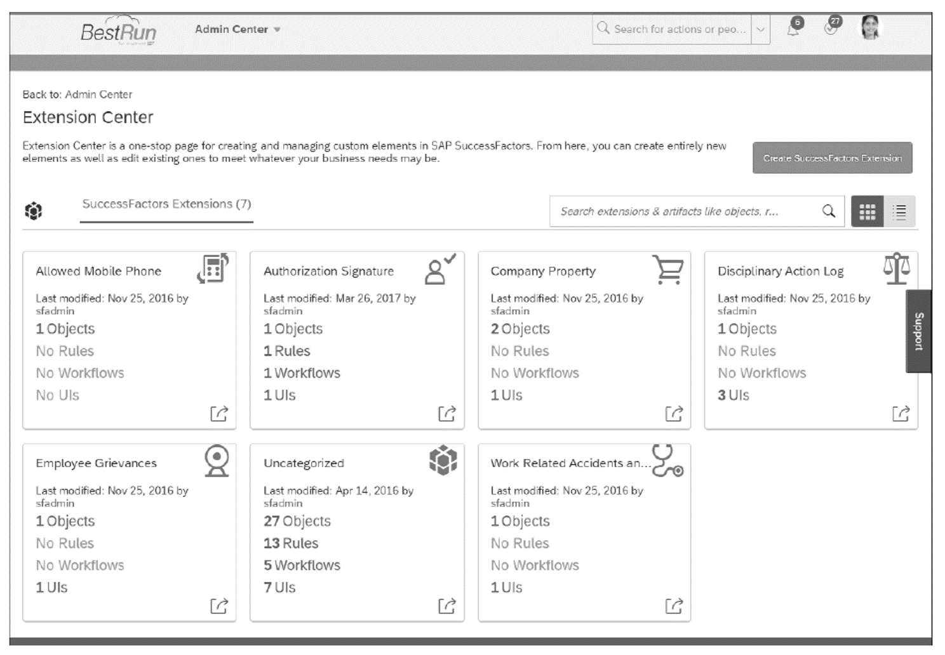Click the Employee Grievances webcam icon
The width and height of the screenshot is (945, 655).
pos(217,461)
